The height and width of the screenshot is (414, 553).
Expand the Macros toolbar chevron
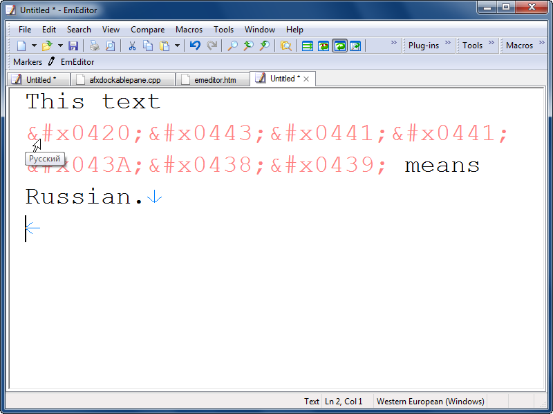pos(541,43)
